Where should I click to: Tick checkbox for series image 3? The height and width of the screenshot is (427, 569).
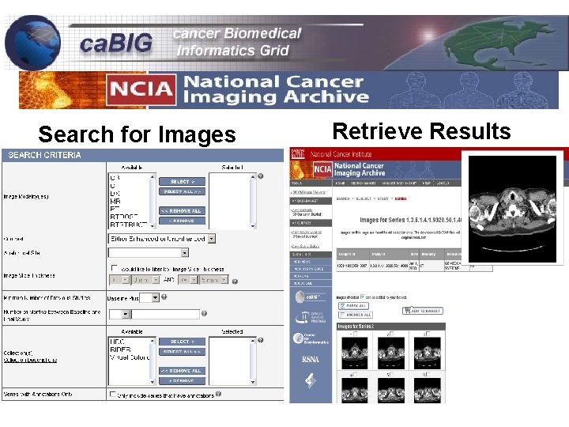pos(428,334)
